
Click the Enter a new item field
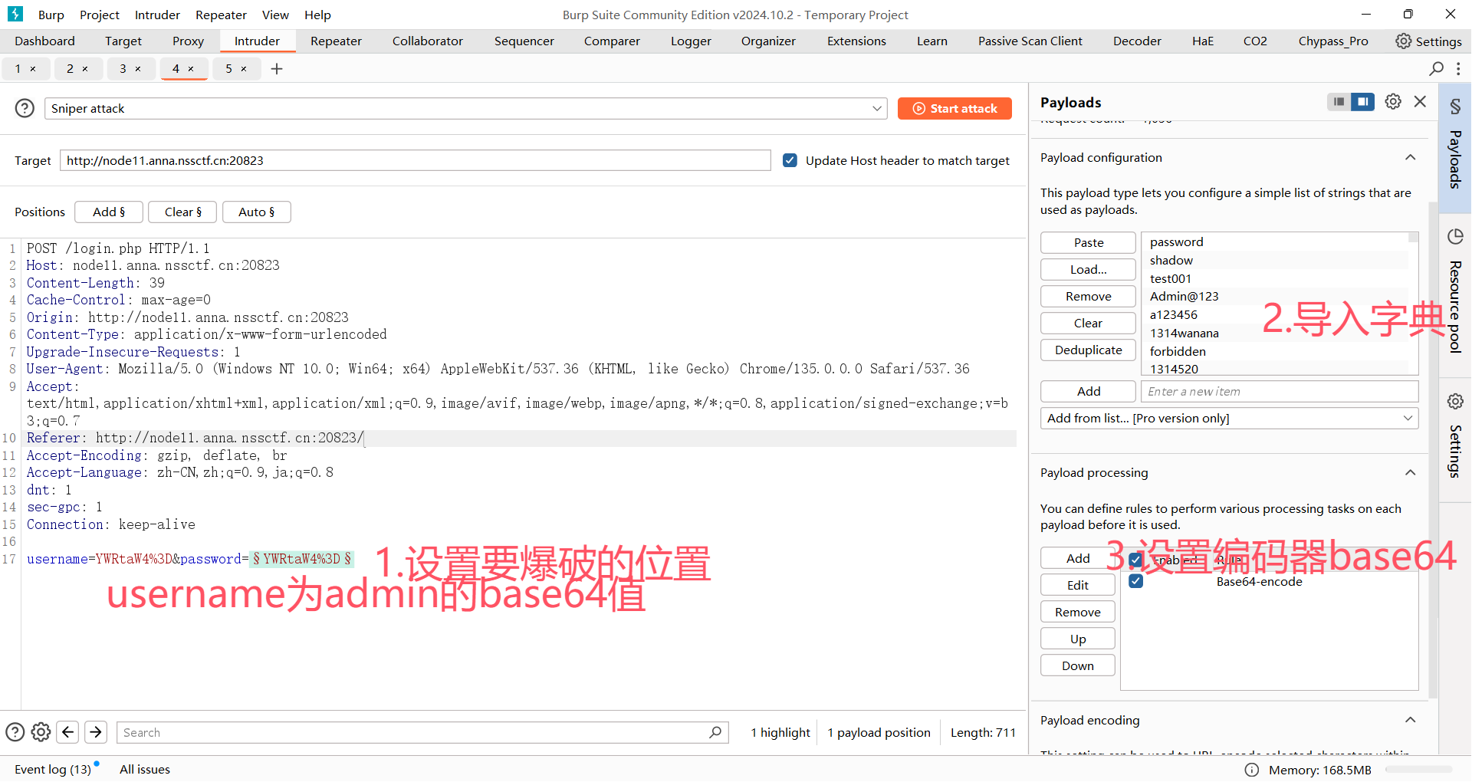(x=1280, y=391)
